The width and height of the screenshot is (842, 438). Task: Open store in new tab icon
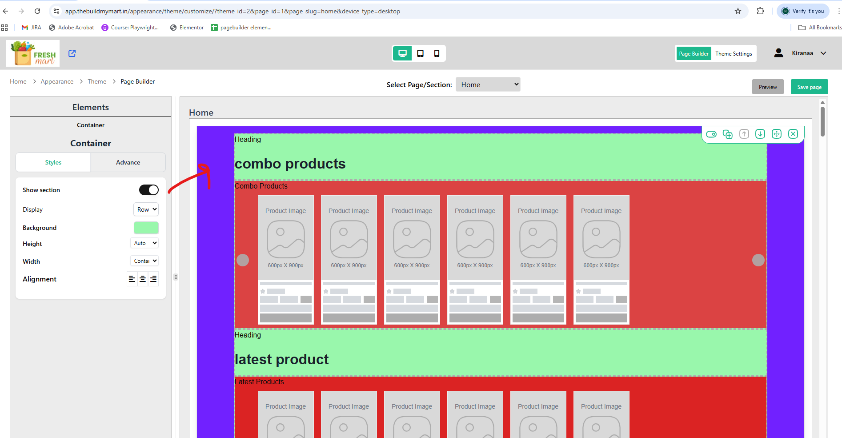coord(72,53)
